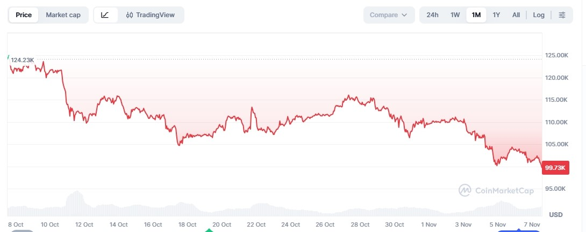
Task: Click the 124.23K high price label
Action: click(x=23, y=60)
